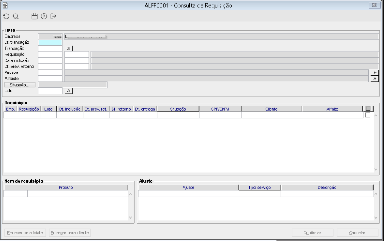This screenshot has height=241, width=384.
Task: Click the refresh/undo arrow toolbar icon
Action: [6, 16]
